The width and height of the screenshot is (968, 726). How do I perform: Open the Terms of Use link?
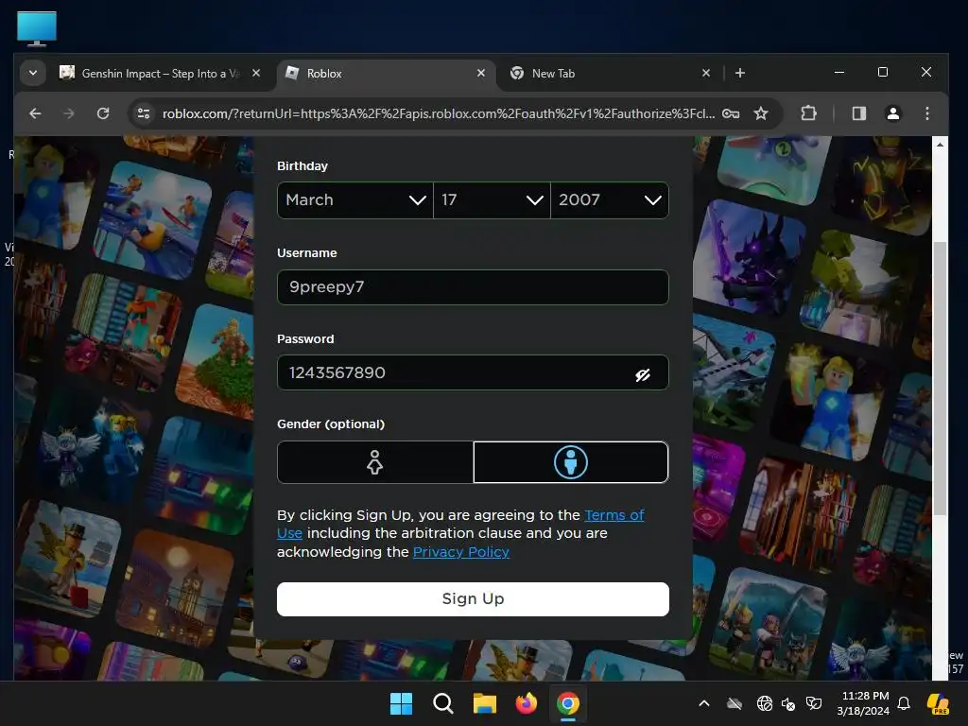click(x=614, y=515)
